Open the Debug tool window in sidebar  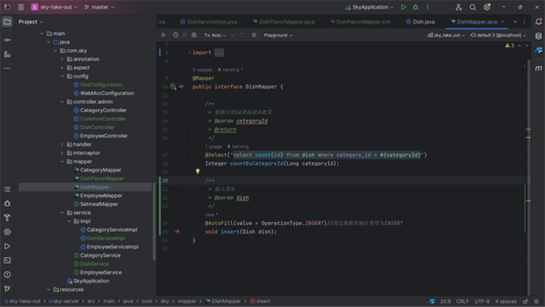7,203
